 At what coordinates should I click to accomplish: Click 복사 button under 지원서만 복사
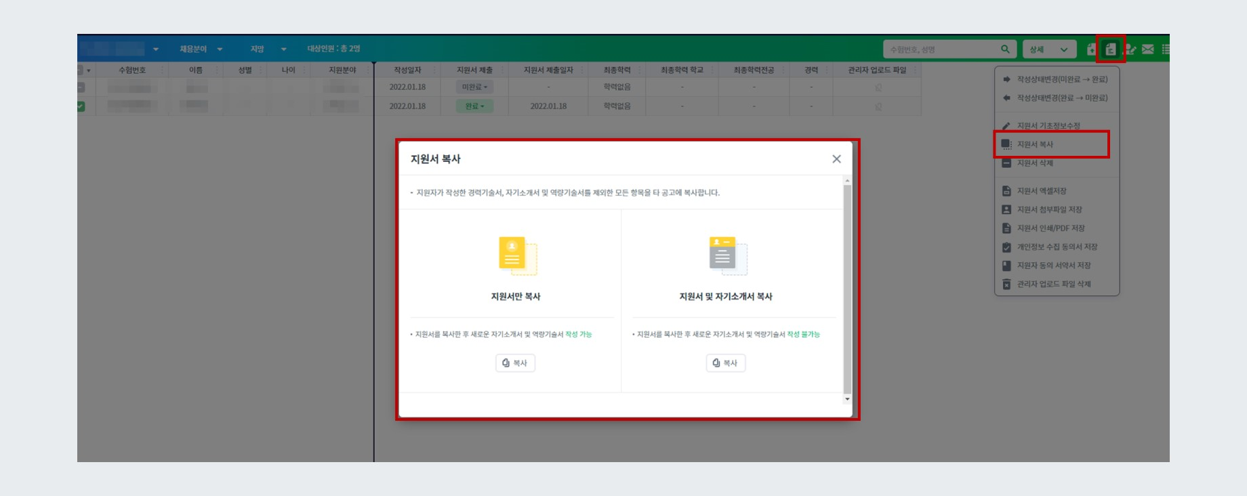pos(515,363)
